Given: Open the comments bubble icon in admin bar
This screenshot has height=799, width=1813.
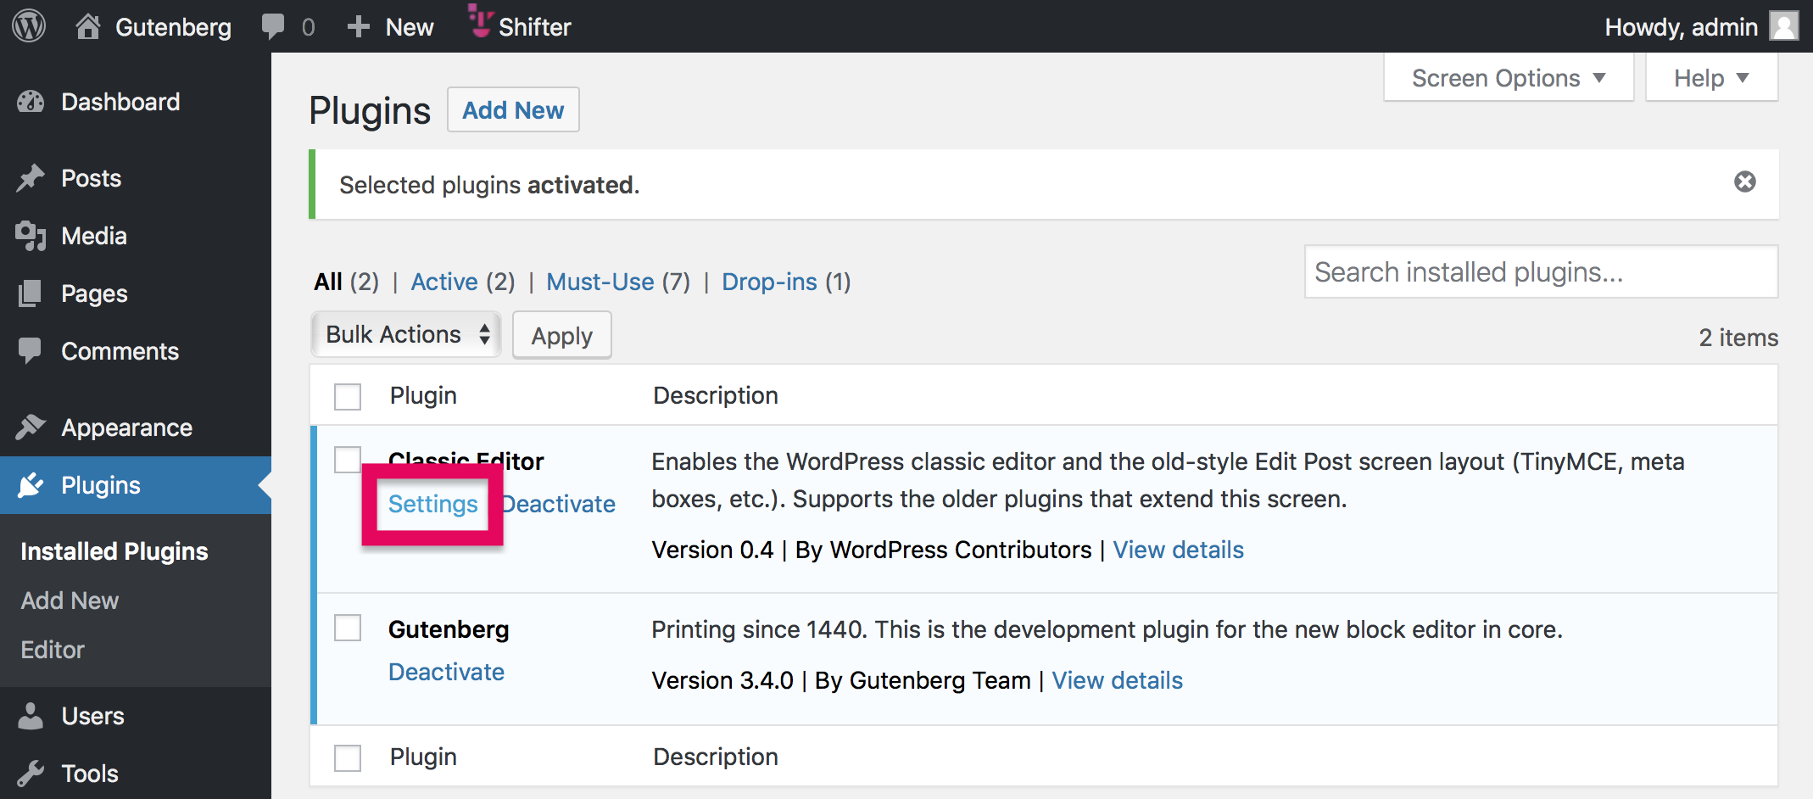Looking at the screenshot, I should coord(273,26).
